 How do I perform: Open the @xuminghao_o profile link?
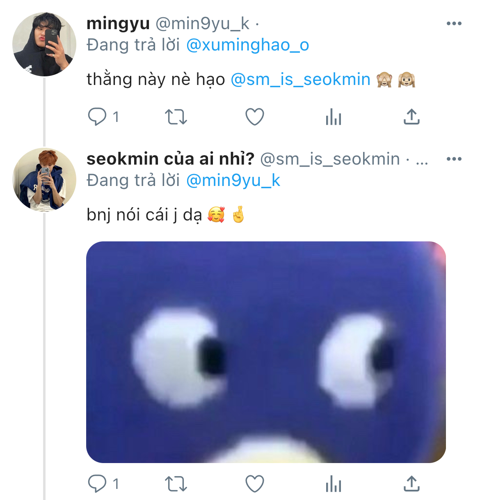pyautogui.click(x=247, y=45)
